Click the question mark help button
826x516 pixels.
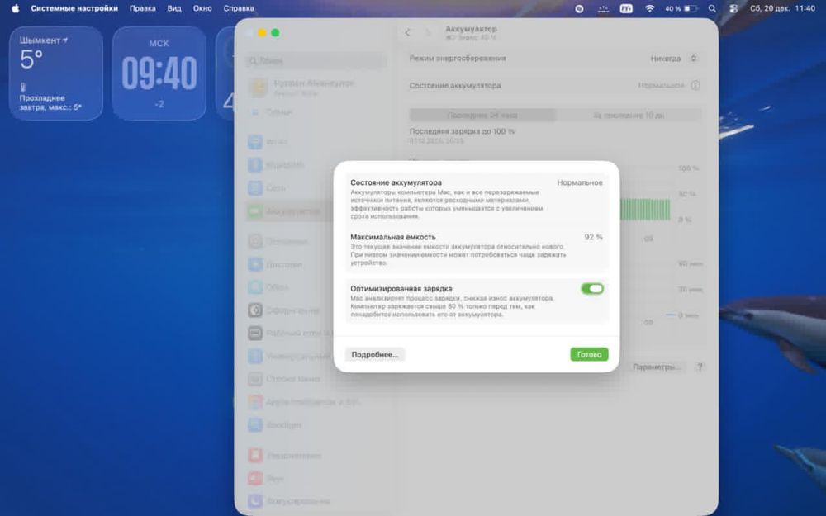coord(700,367)
